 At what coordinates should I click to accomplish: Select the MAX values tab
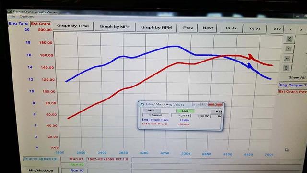pyautogui.click(x=185, y=111)
